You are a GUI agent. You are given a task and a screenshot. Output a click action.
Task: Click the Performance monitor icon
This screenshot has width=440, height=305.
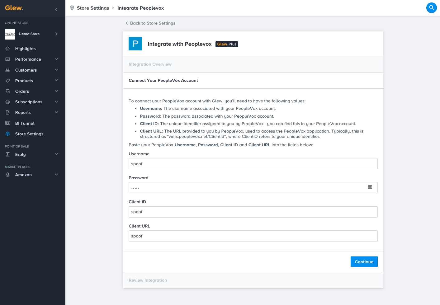[8, 59]
